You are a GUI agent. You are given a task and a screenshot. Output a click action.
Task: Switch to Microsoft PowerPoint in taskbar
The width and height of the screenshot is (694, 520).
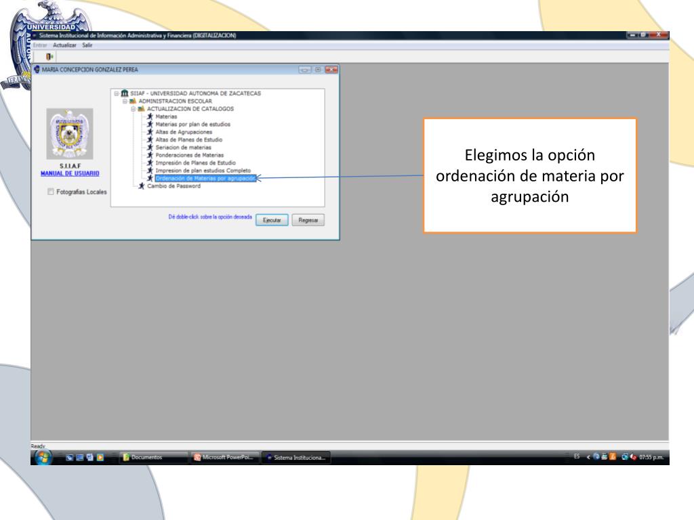(222, 457)
